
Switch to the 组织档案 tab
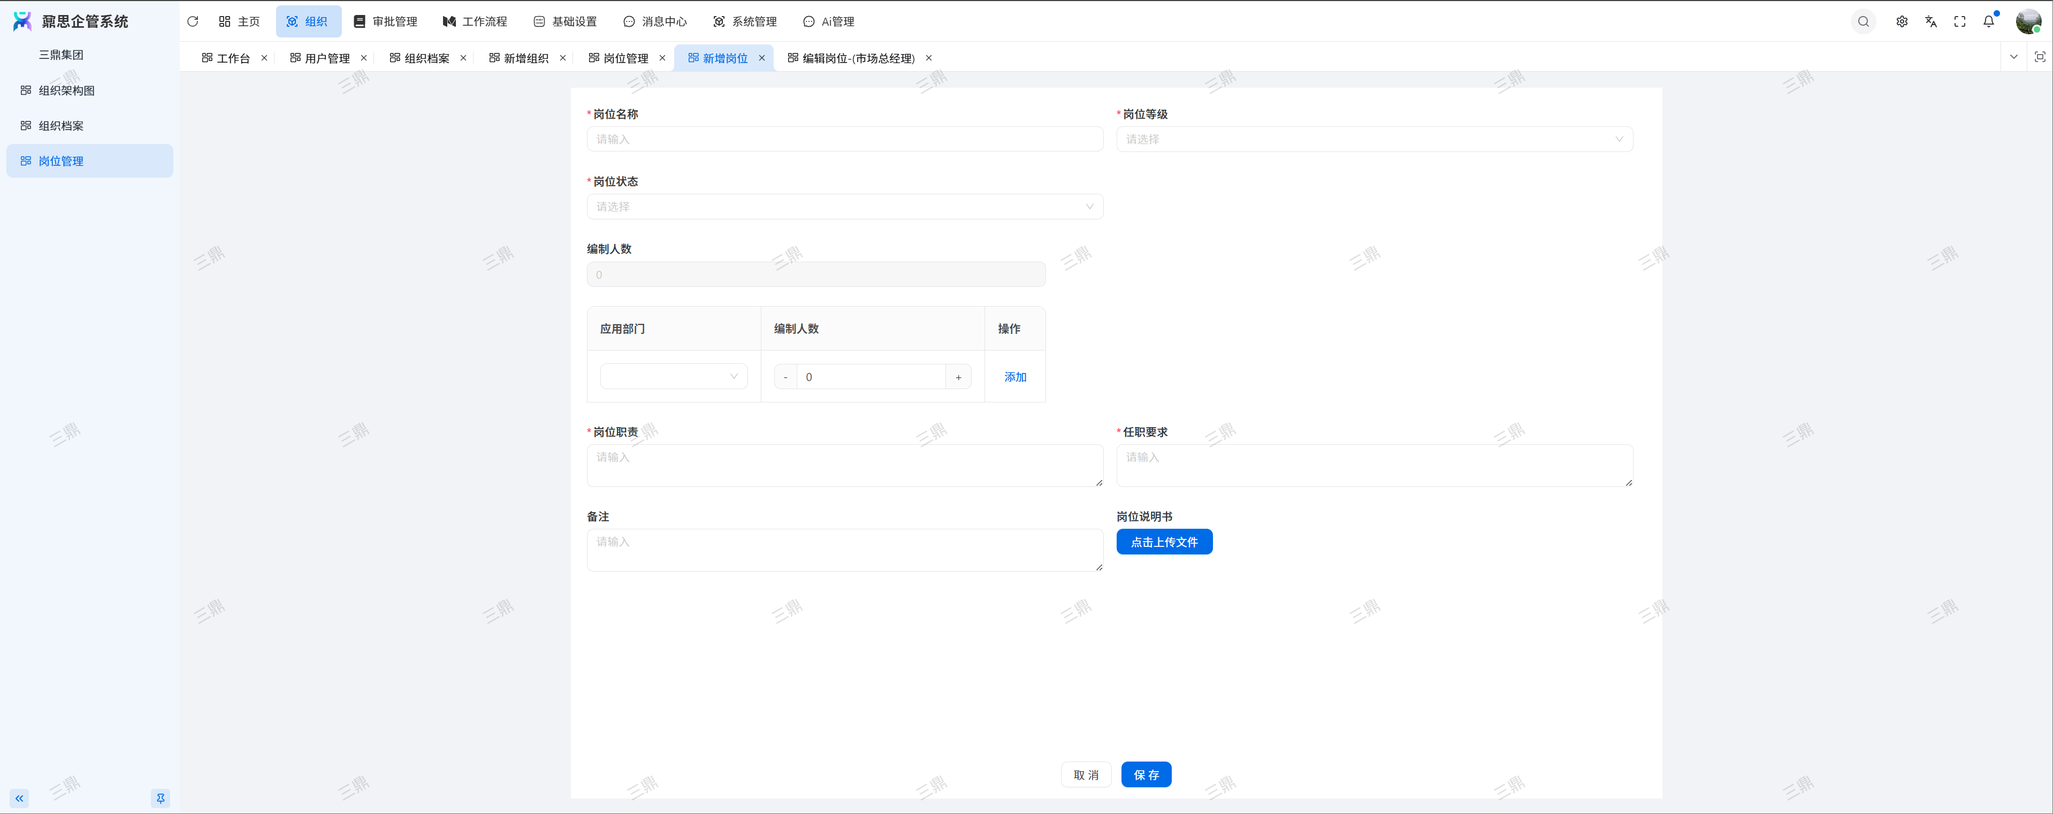pos(426,58)
